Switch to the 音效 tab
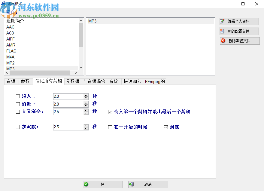The height and width of the screenshot is (191, 264). point(114,81)
